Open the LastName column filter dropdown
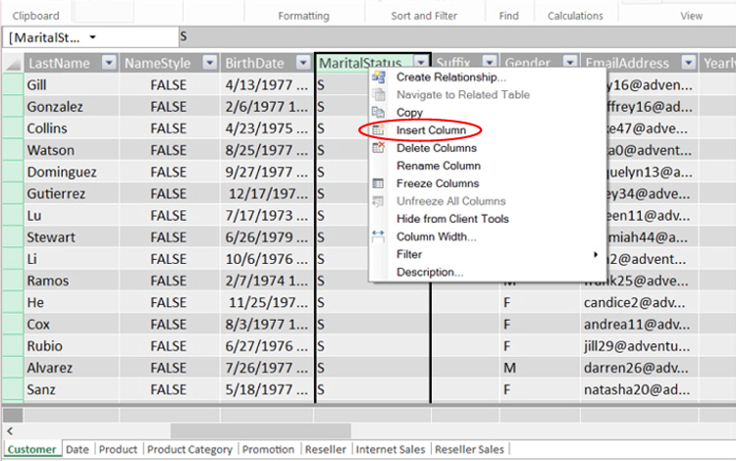Viewport: 736px width, 461px height. [109, 63]
